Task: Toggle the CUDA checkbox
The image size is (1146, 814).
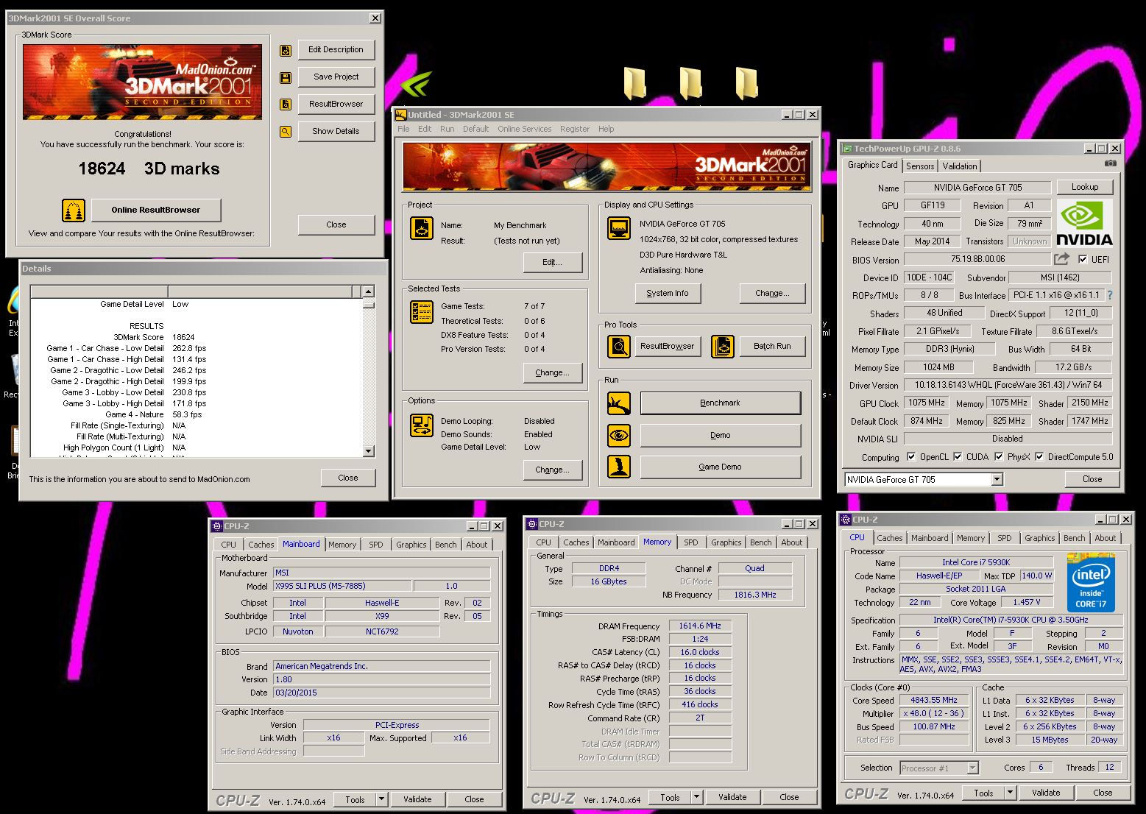Action: 958,456
